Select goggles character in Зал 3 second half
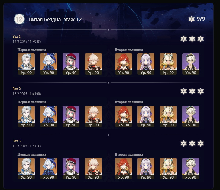Screen dimensions: 220x190 pos(191,169)
